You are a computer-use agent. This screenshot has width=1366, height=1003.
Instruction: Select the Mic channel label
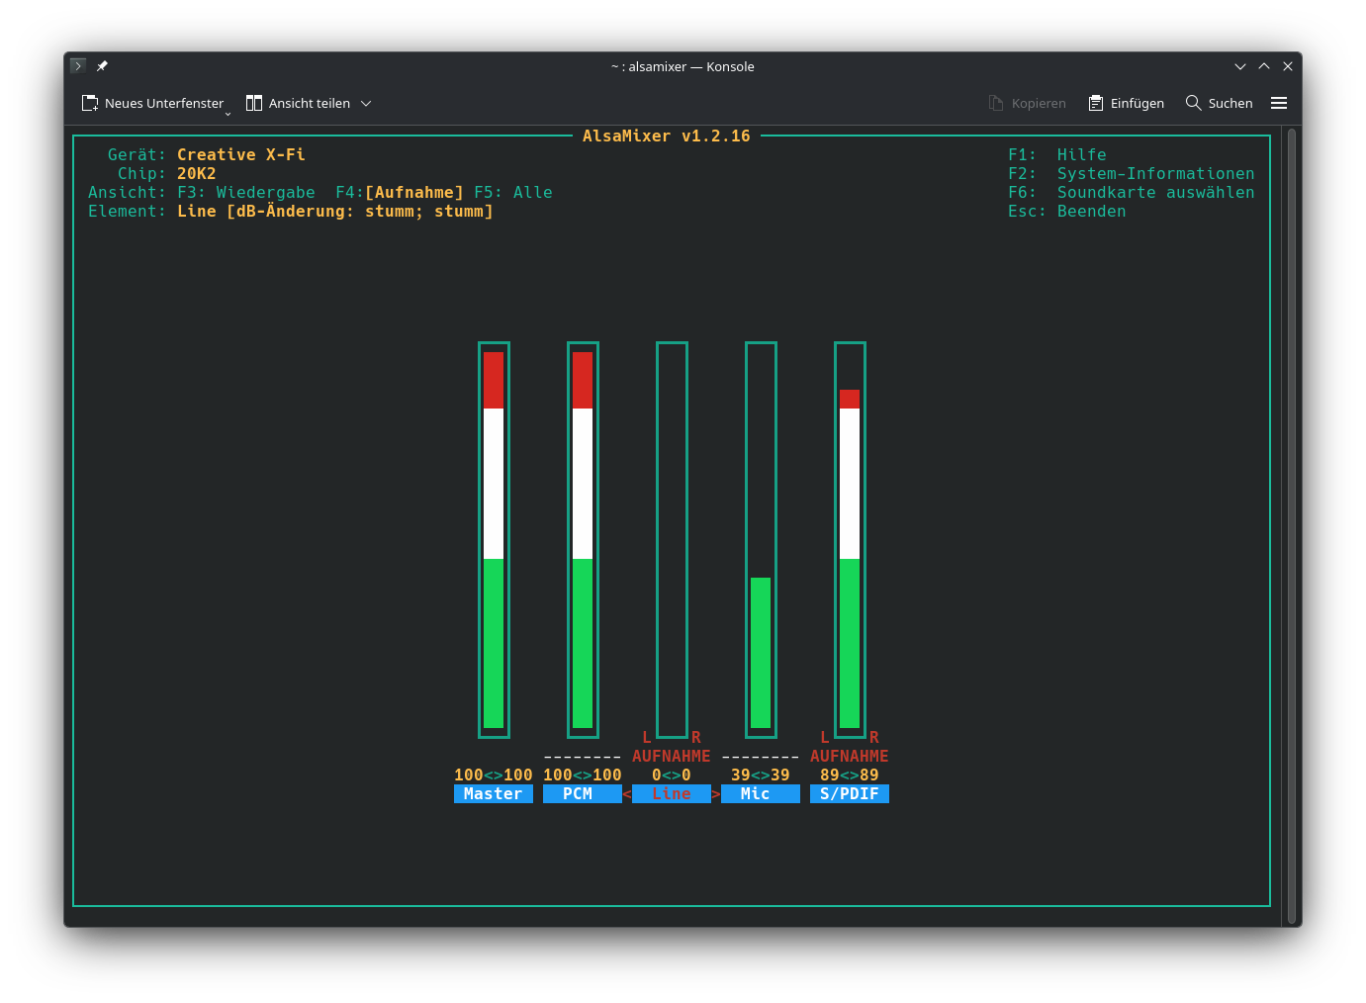761,794
